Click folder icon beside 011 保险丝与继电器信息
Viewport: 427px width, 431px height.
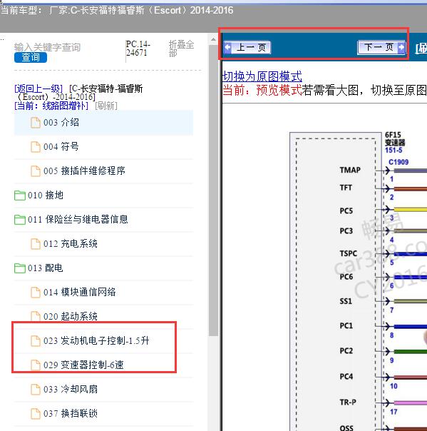[x=20, y=220]
